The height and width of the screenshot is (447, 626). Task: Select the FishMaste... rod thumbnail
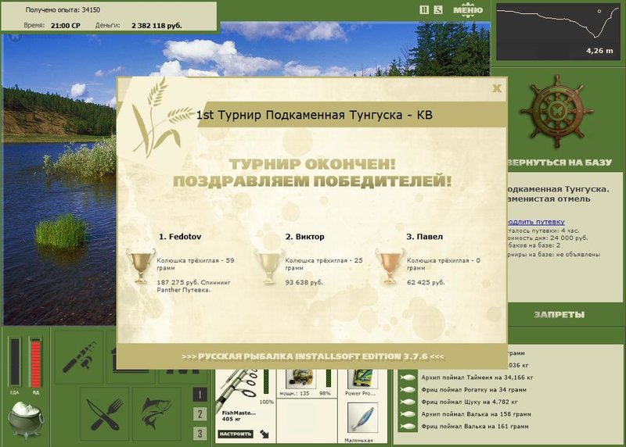coord(238,389)
